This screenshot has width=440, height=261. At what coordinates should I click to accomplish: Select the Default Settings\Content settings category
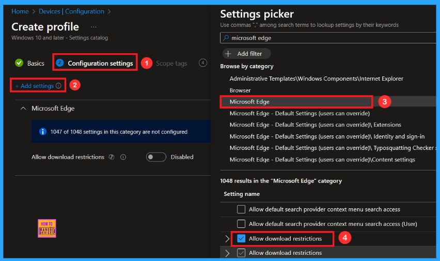322,160
